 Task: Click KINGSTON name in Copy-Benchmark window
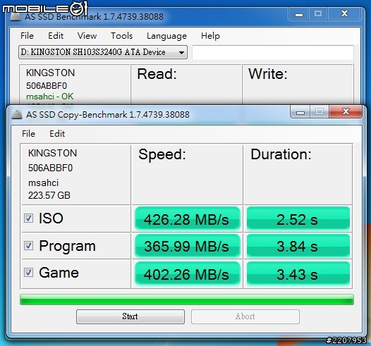click(52, 153)
